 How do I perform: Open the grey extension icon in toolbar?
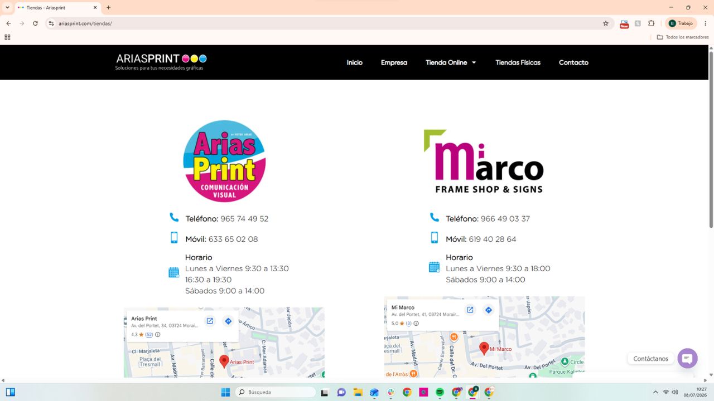638,23
